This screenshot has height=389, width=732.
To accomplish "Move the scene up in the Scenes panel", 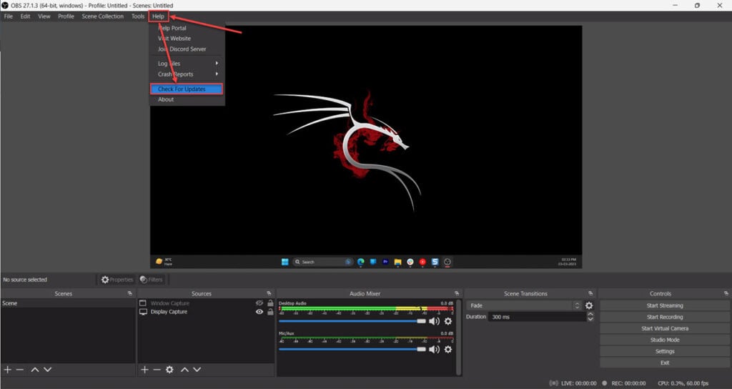I will click(x=35, y=370).
